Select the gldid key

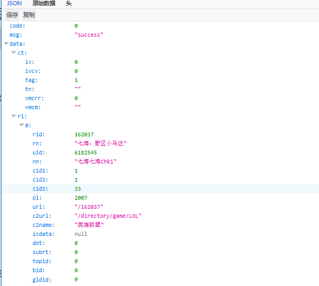pos(42,280)
